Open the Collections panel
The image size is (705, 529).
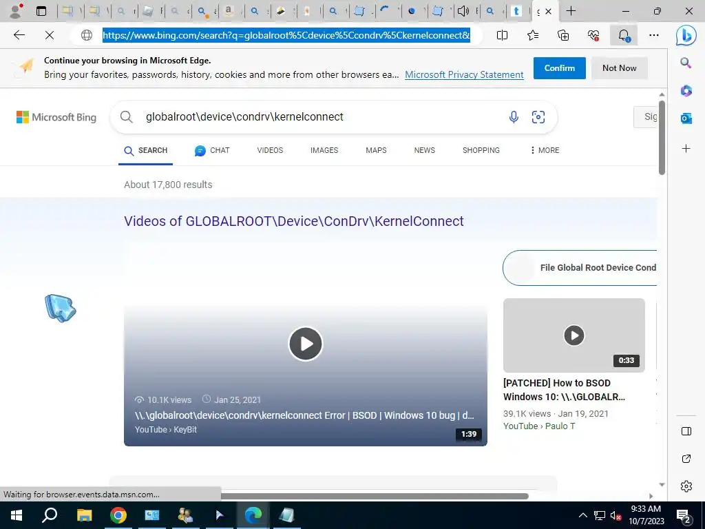(x=563, y=35)
